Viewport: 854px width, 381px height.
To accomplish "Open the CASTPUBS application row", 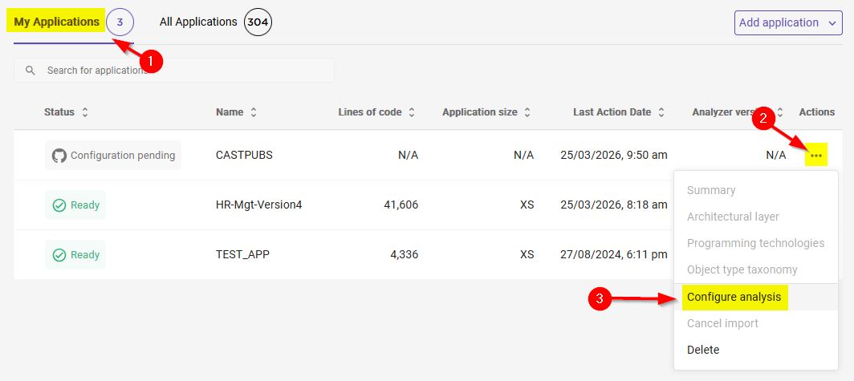I will [244, 155].
